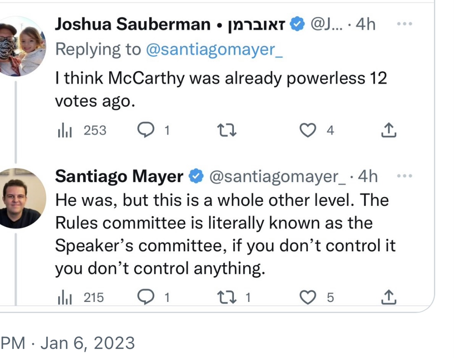Open Santiago Mayer's profile name
Screen dimensions: 455x358
(119, 177)
